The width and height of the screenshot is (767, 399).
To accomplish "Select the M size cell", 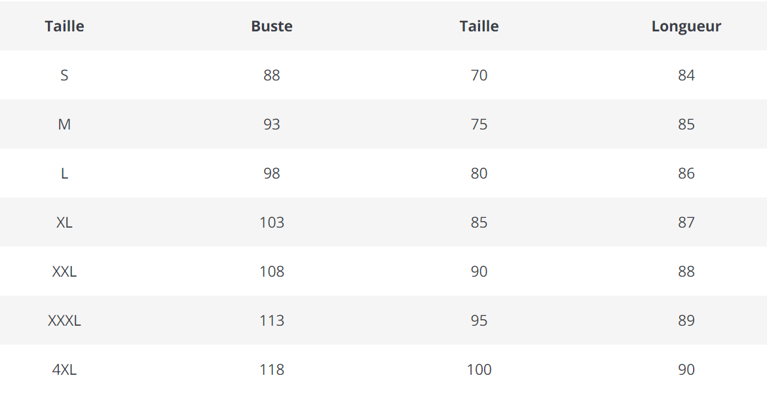I will pos(64,124).
